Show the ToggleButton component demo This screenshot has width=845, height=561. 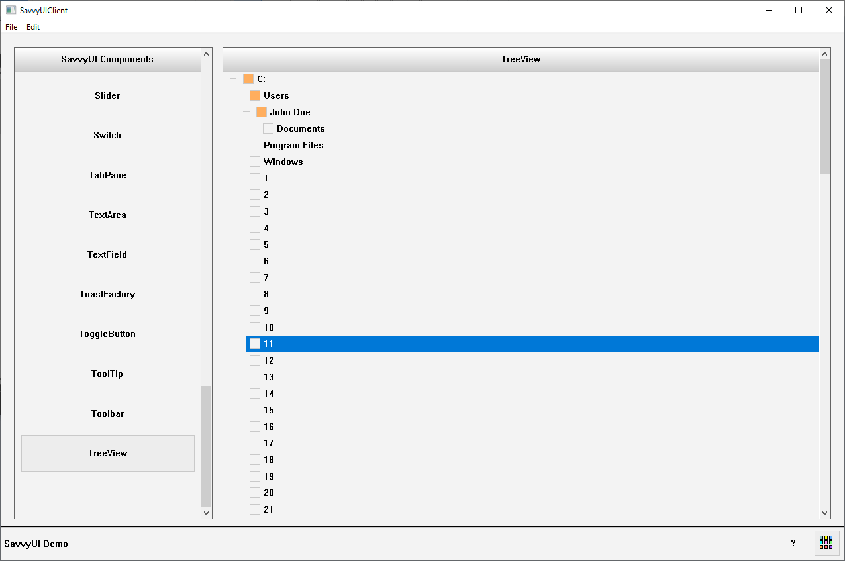coord(107,334)
